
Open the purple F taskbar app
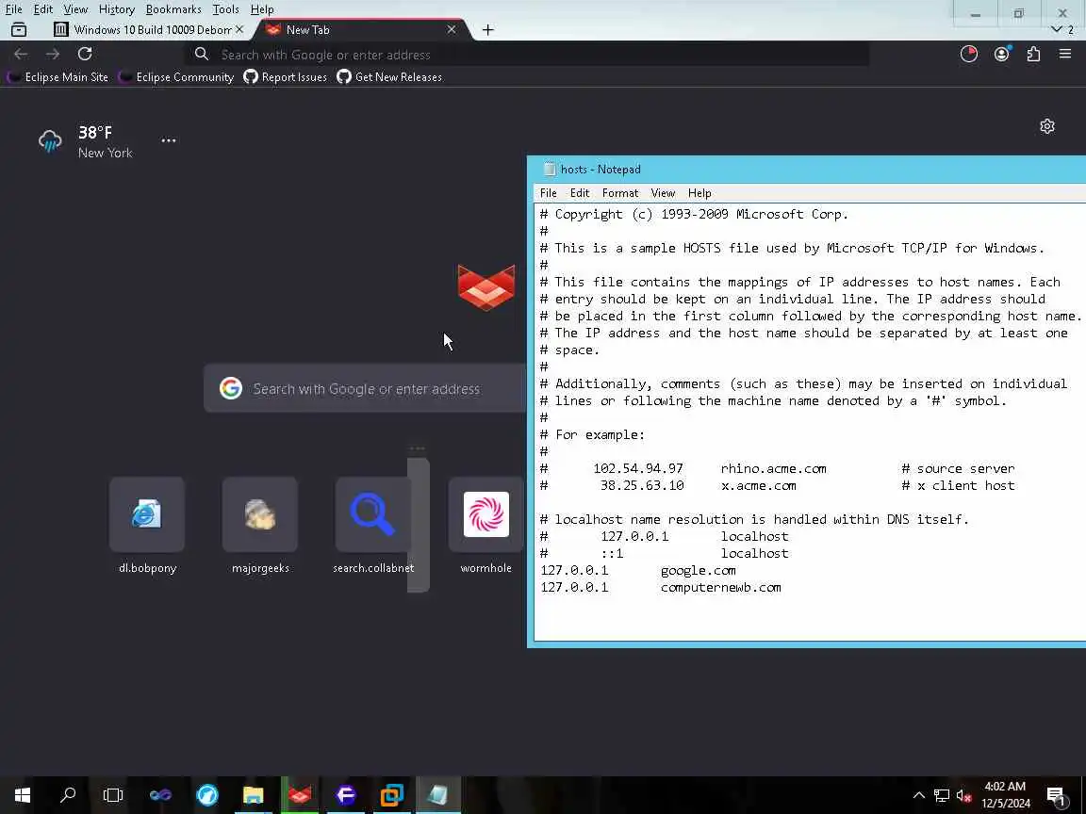[346, 795]
